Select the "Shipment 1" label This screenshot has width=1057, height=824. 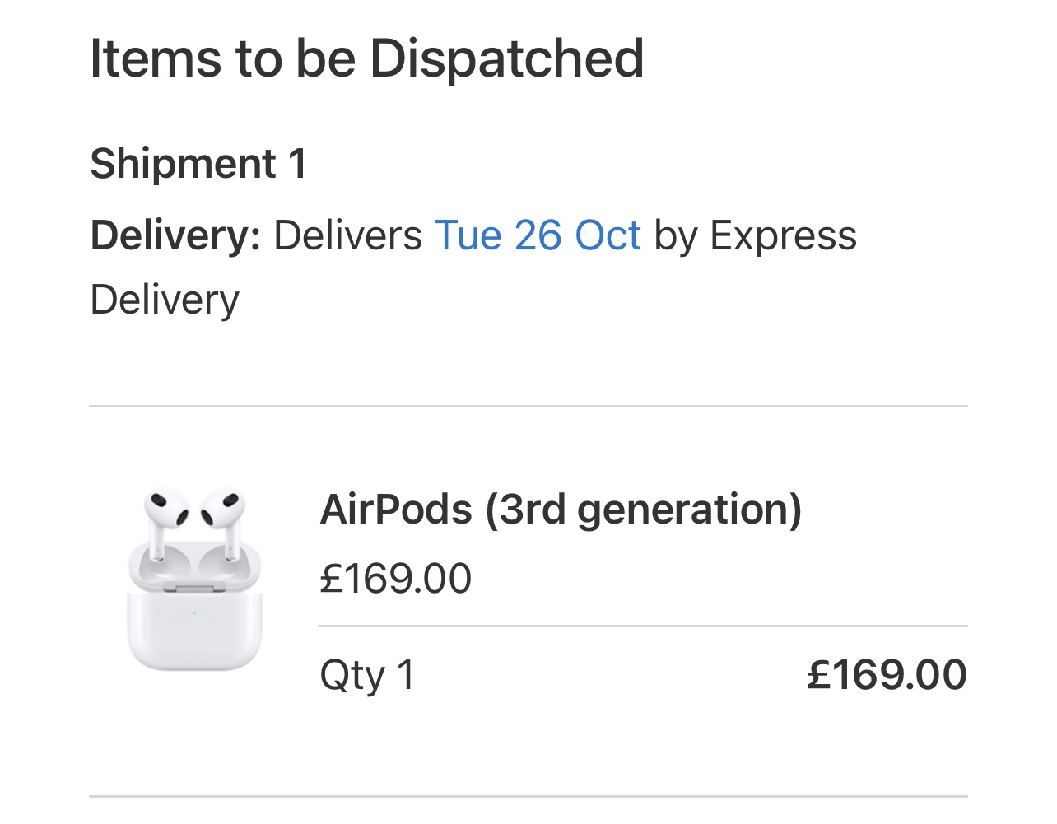pos(198,163)
